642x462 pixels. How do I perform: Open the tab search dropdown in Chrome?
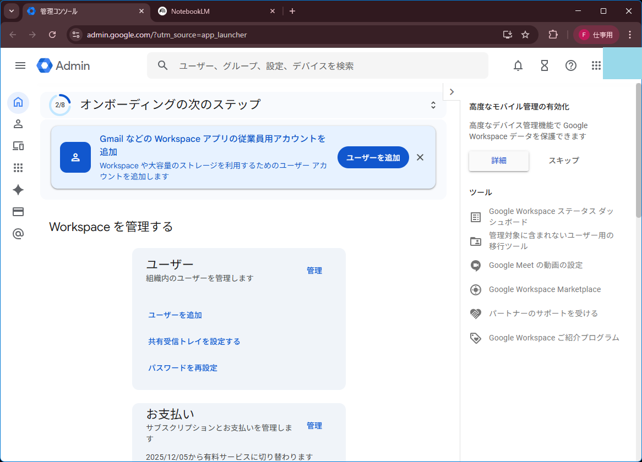click(11, 11)
